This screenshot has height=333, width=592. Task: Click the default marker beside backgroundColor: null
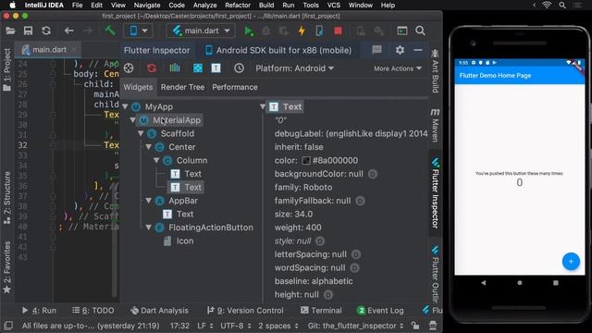coord(373,174)
